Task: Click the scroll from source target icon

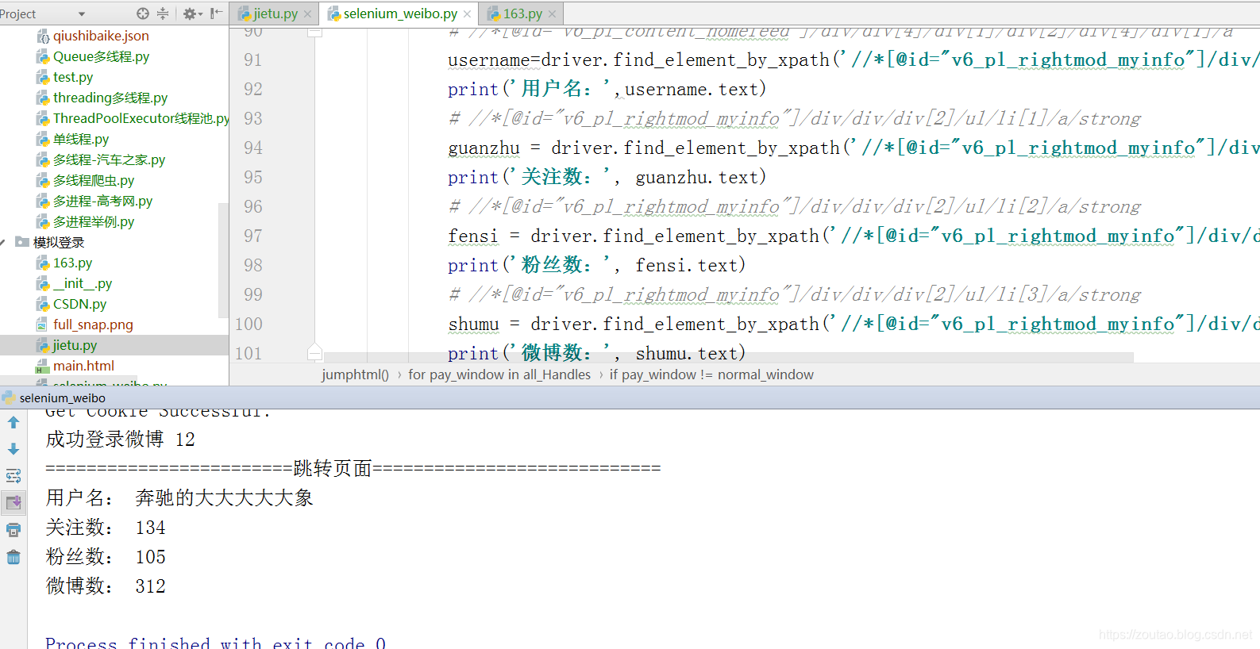Action: click(x=143, y=13)
